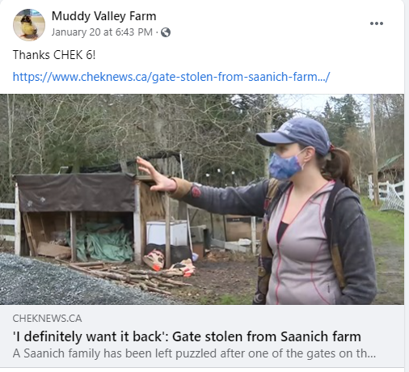Click the Muddy Valley Farm profile avatar
The width and height of the screenshot is (409, 372).
coord(29,25)
